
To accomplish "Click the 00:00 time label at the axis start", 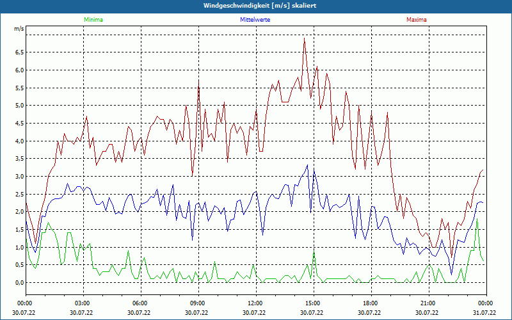I will pyautogui.click(x=24, y=303).
